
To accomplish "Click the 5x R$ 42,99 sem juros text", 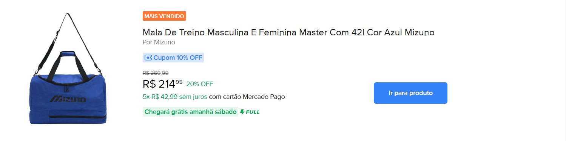I will [175, 97].
